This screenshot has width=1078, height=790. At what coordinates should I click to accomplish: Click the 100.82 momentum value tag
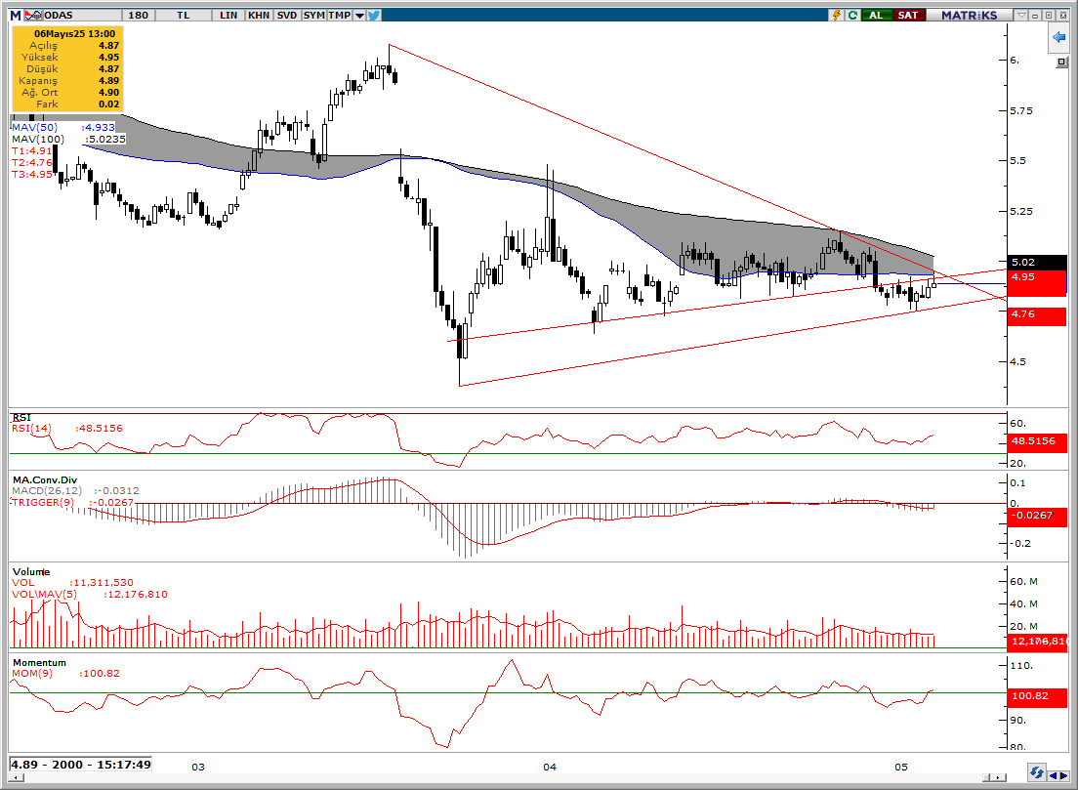pos(1037,696)
